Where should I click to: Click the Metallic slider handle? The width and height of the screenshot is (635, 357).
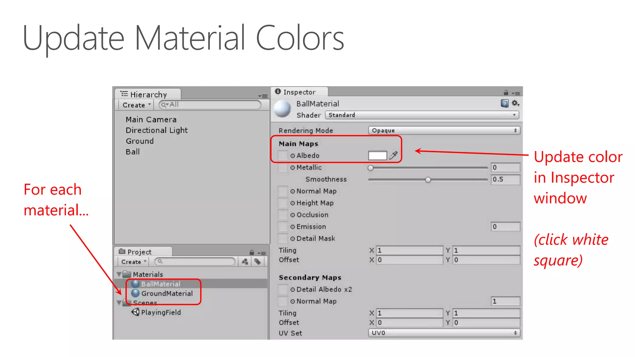tap(371, 168)
